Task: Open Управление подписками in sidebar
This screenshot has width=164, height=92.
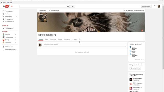Action: coord(11,49)
